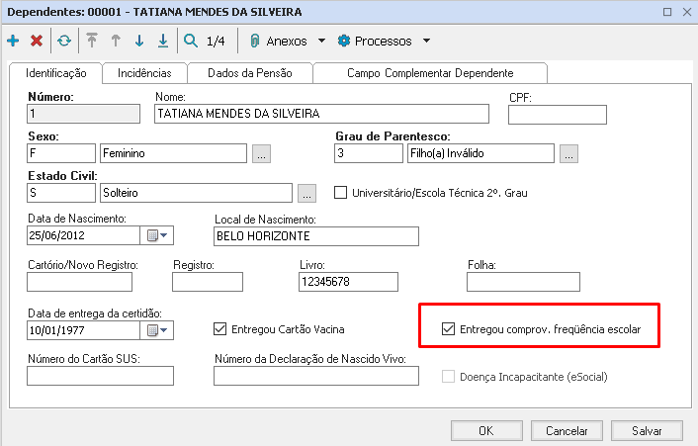Click Declaração de Nascido Vivo field
Viewport: 698px width, 446px height.
point(316,376)
